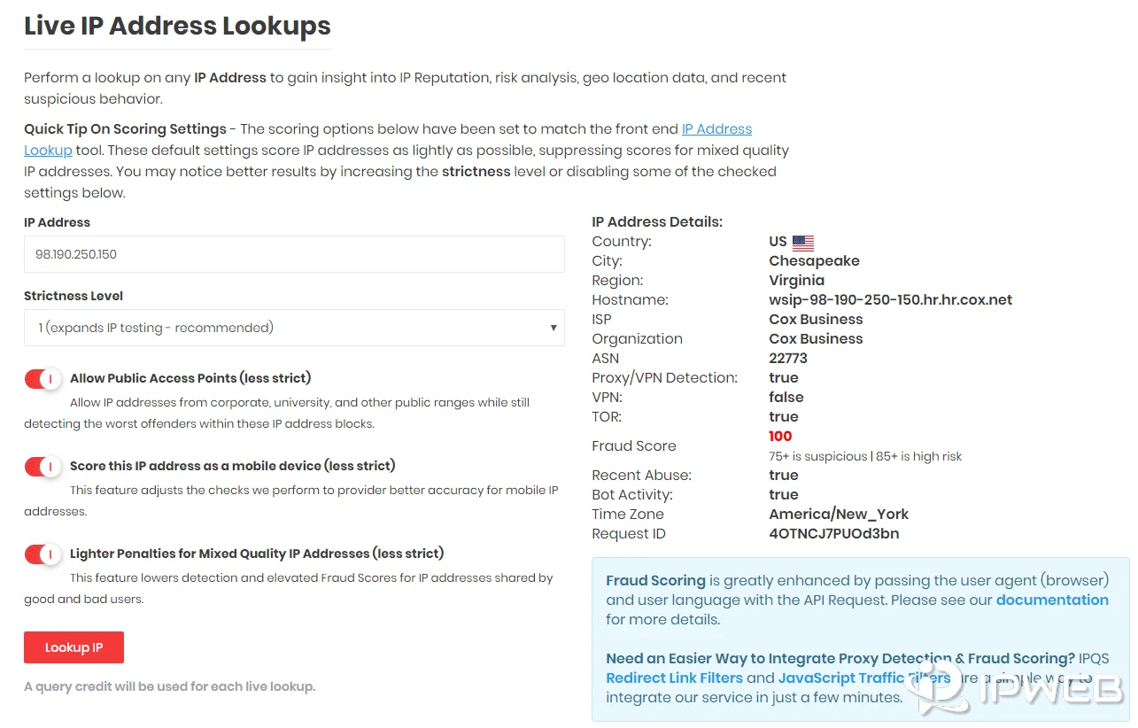Image resolution: width=1138 pixels, height=728 pixels.
Task: Click the Live IP Address Lookups heading
Action: tap(177, 26)
